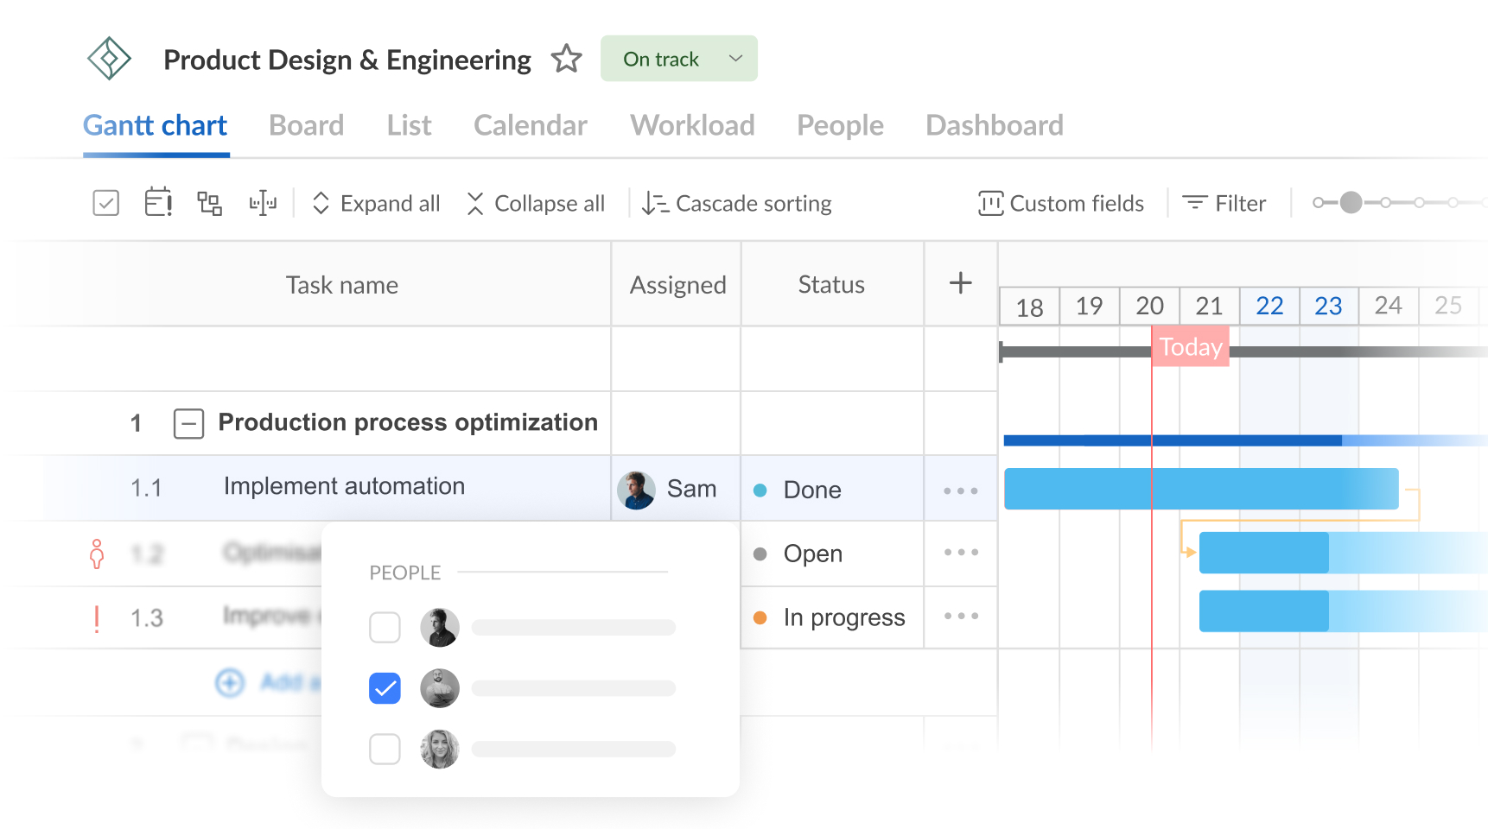Image resolution: width=1488 pixels, height=829 pixels.
Task: Add a new column with plus icon
Action: [960, 283]
